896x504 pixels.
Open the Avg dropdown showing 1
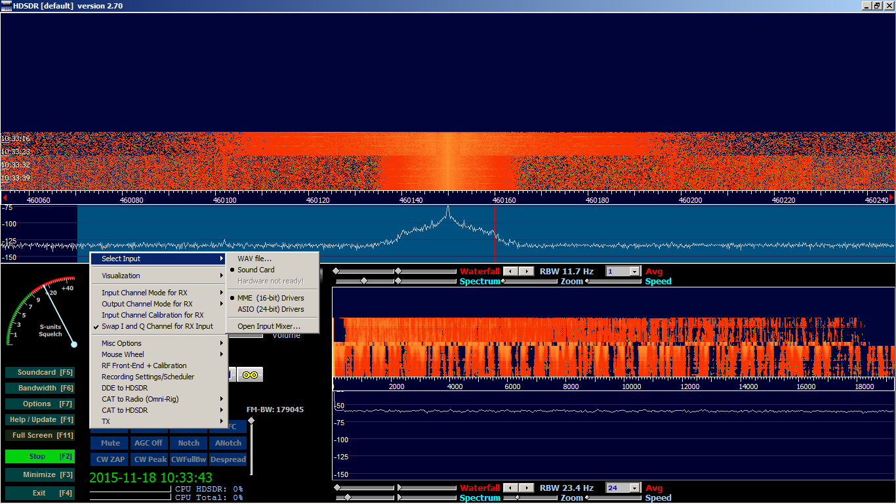tap(634, 272)
